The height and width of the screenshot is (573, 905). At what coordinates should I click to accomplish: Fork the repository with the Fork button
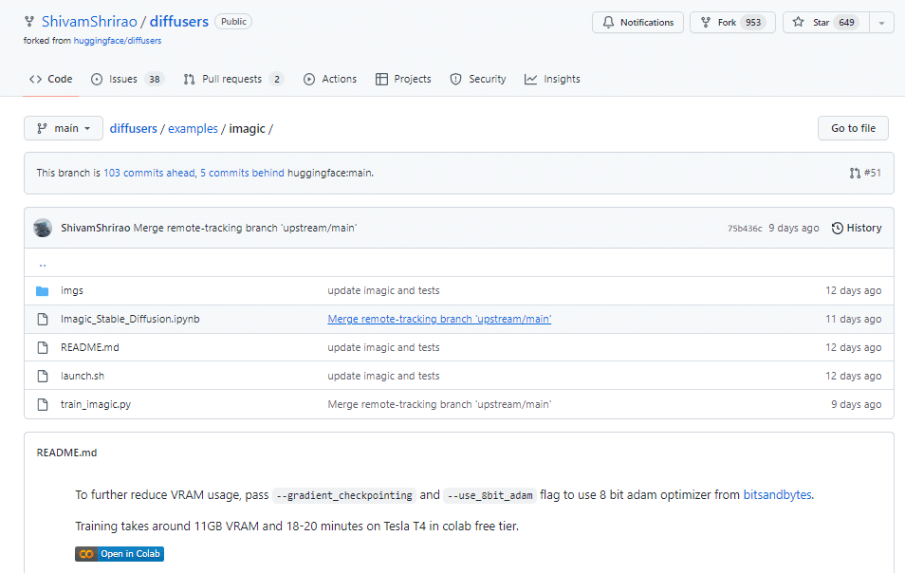click(x=732, y=22)
